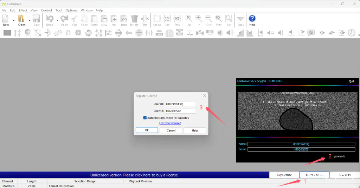Viewport: 360px width, 188px height.
Task: Click the Zoom Out magnifier icon
Action: (209, 19)
